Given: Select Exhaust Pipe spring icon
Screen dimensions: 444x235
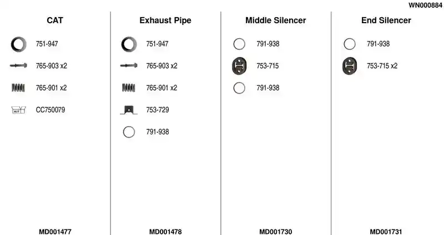Looking at the screenshot, I should pos(129,88).
